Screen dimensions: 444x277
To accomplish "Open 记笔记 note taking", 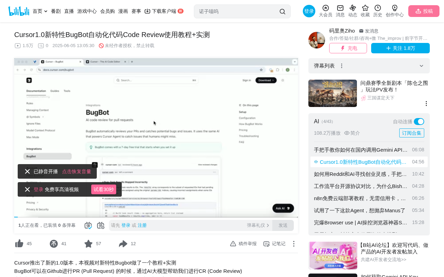I will (274, 244).
